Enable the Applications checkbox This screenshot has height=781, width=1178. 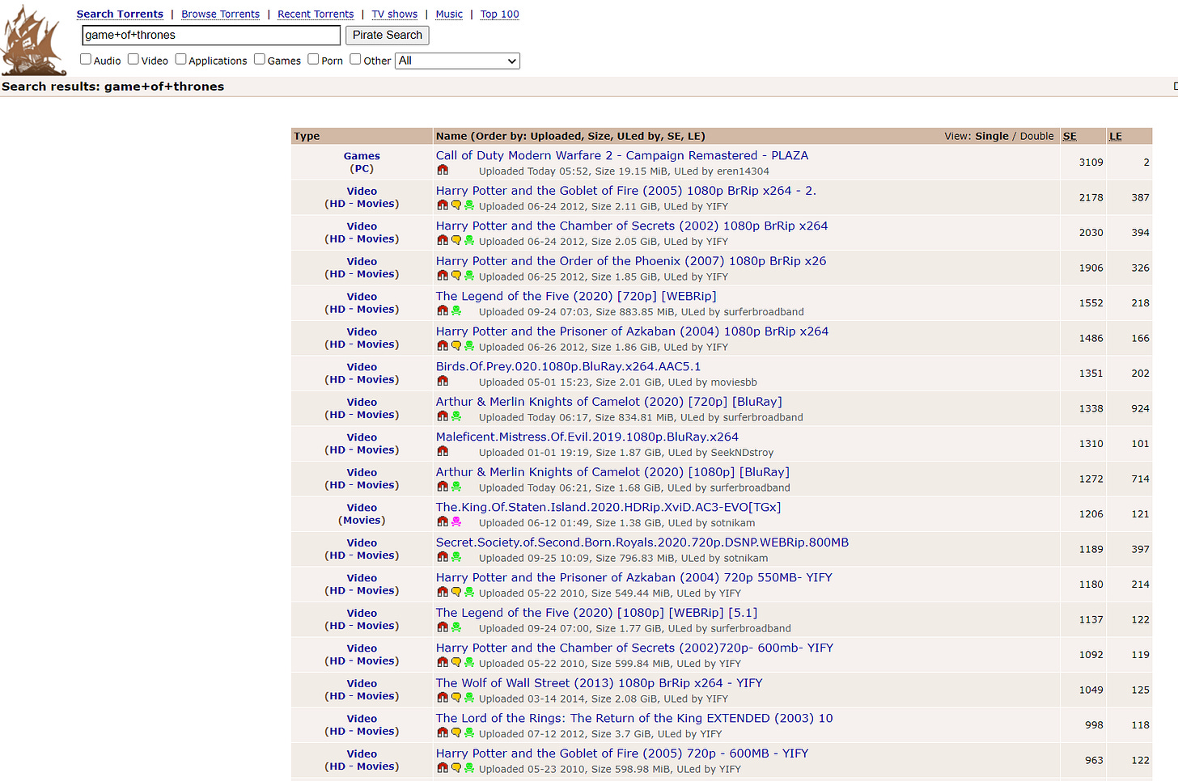(x=181, y=59)
